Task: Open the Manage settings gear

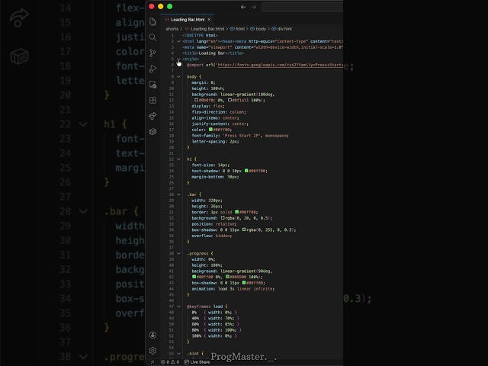Action: 152,351
